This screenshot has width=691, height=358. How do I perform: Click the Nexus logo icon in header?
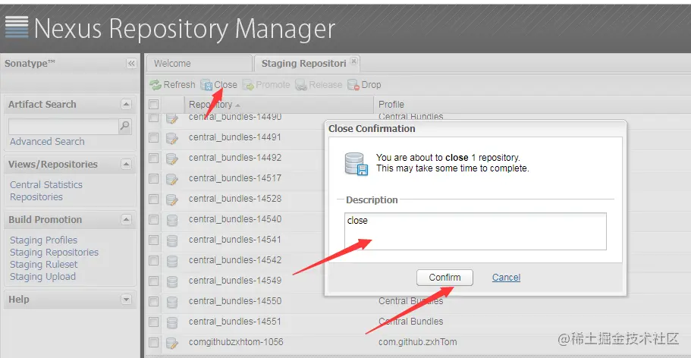(x=17, y=27)
